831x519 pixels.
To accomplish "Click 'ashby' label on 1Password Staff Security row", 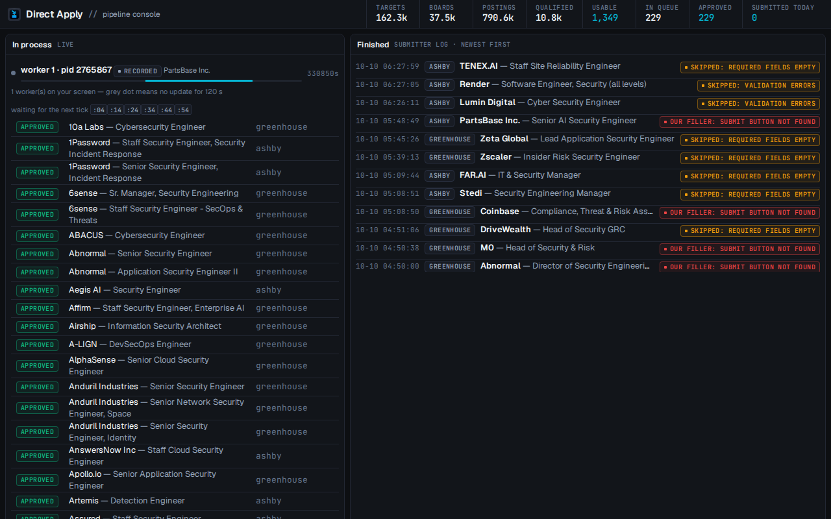I will (x=269, y=149).
